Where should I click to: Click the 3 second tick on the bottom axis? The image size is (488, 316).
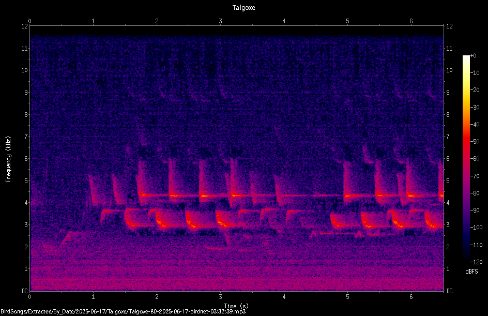click(220, 297)
